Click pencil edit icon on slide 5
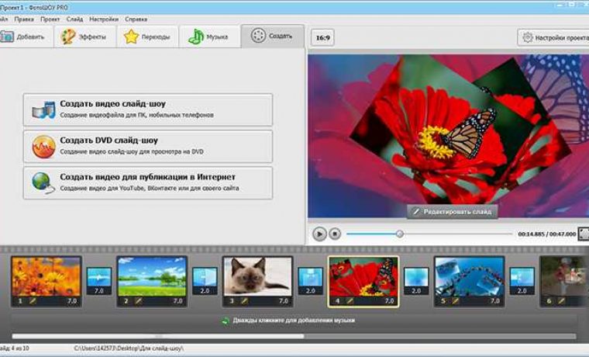The width and height of the screenshot is (589, 357). [x=456, y=301]
